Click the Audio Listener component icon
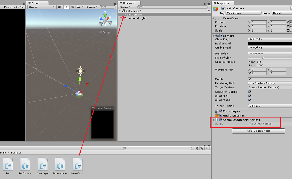This screenshot has width=292, height=179. (x=217, y=115)
